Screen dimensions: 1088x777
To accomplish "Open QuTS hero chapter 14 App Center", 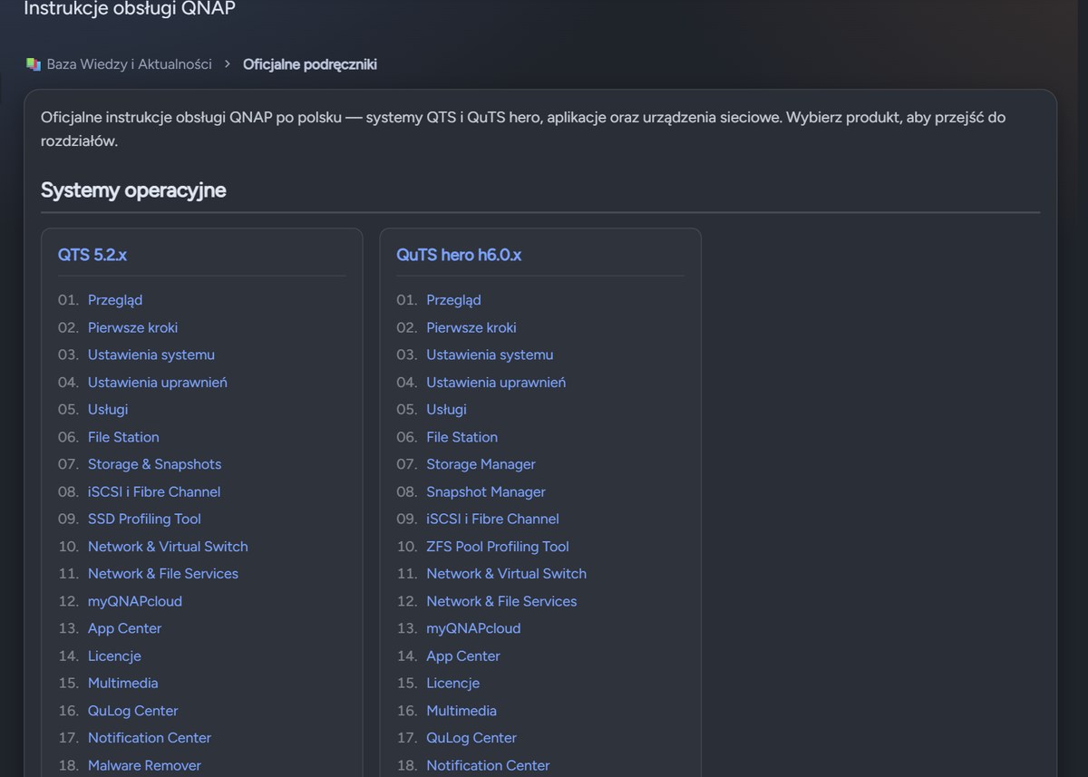I will coord(463,656).
